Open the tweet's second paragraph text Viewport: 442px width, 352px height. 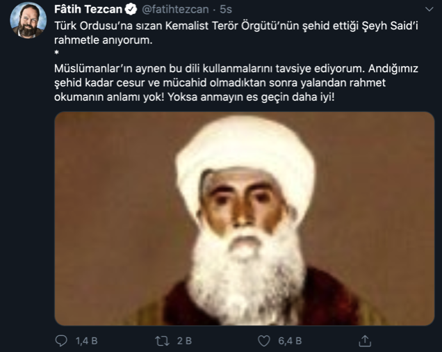click(236, 83)
